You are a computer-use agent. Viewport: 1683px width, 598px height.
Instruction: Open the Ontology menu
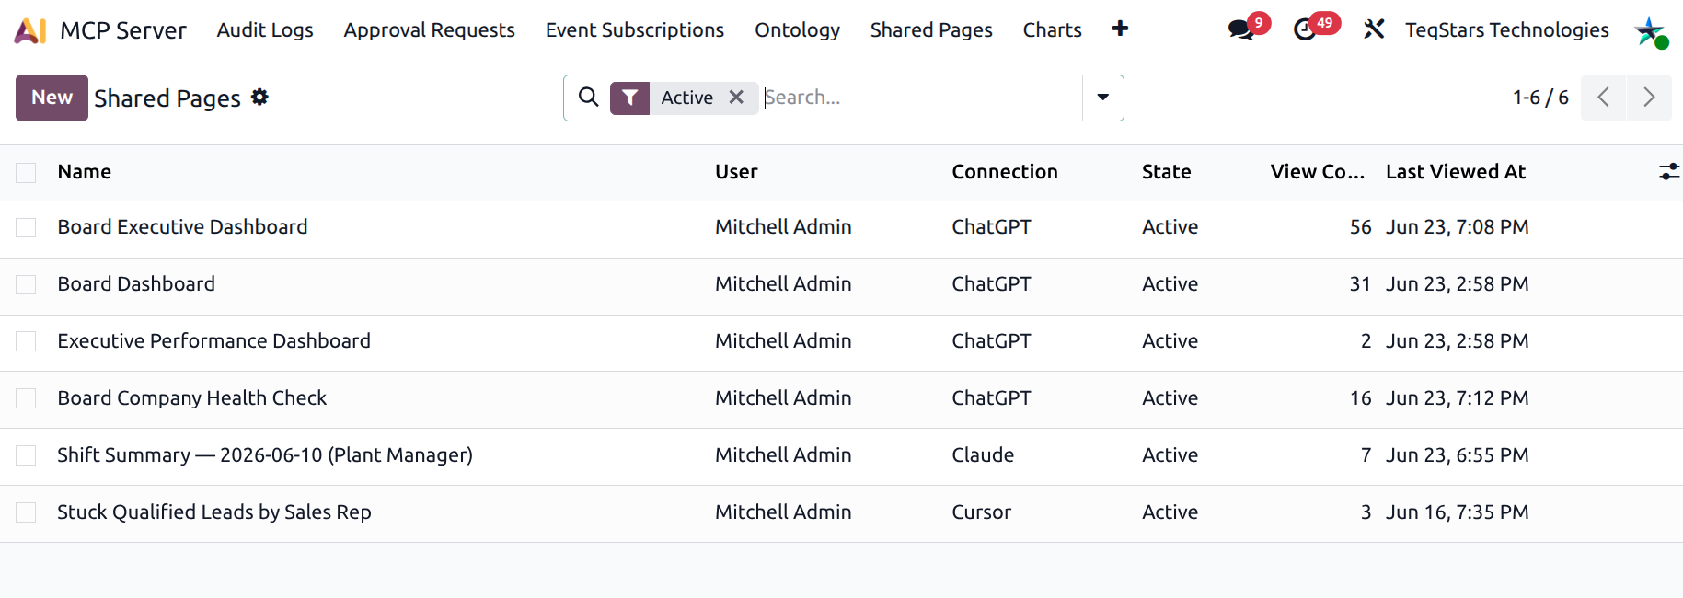click(x=797, y=30)
